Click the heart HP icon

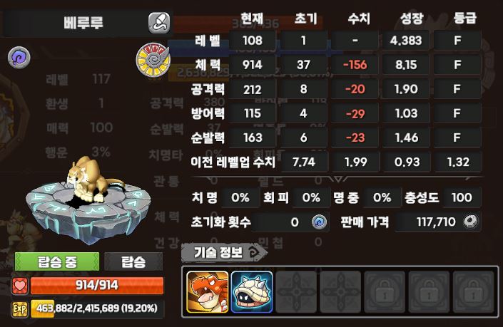click(x=20, y=286)
